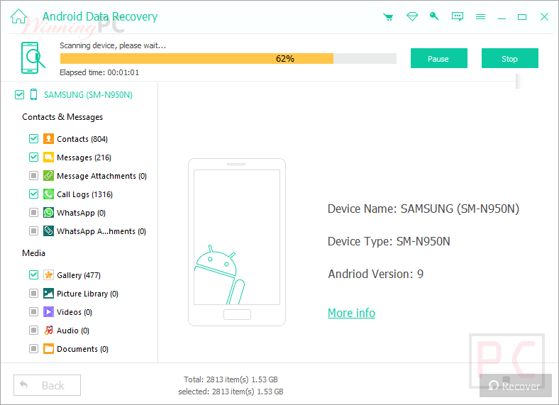Click the Elapsed time 00:01:01 text
This screenshot has width=559, height=405.
click(99, 72)
